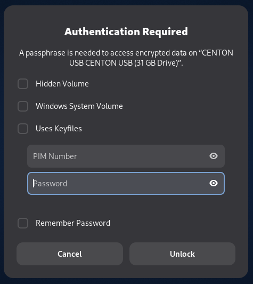Image resolution: width=253 pixels, height=284 pixels.
Task: Reveal the PIM Number with eye icon
Action: pos(214,156)
